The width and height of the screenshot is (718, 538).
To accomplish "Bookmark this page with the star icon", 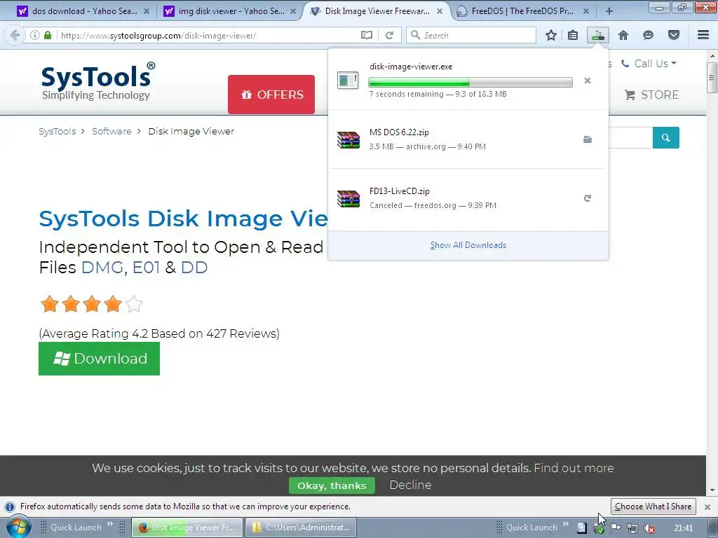I will [551, 35].
